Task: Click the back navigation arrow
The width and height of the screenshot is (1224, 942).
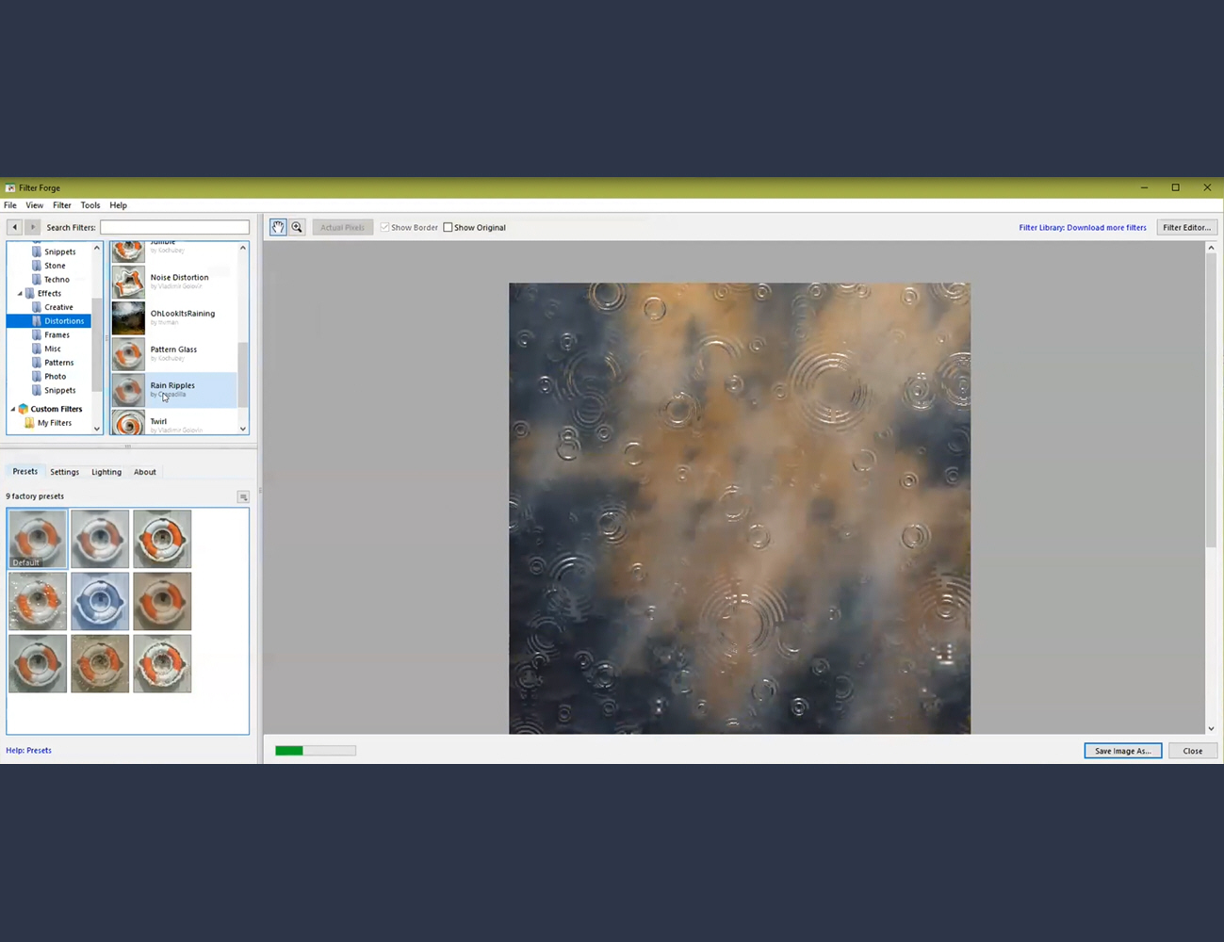Action: pyautogui.click(x=14, y=227)
